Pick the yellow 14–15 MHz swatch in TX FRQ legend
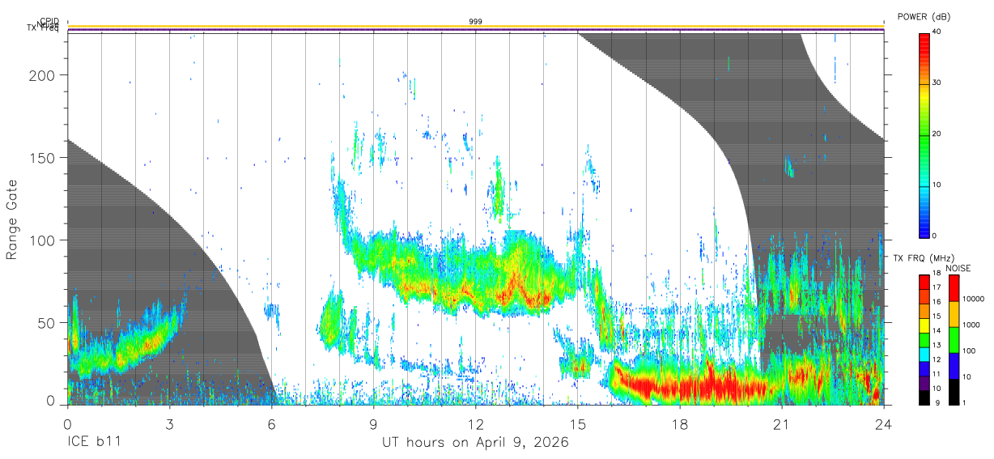 pos(924,325)
